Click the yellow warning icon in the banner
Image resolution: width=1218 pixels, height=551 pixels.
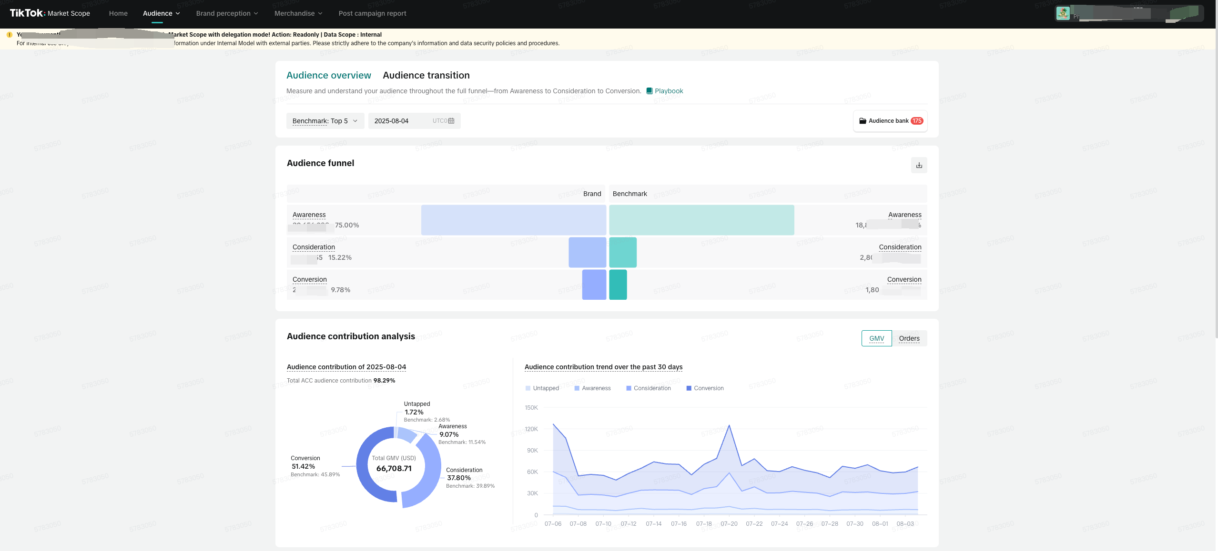[x=9, y=35]
